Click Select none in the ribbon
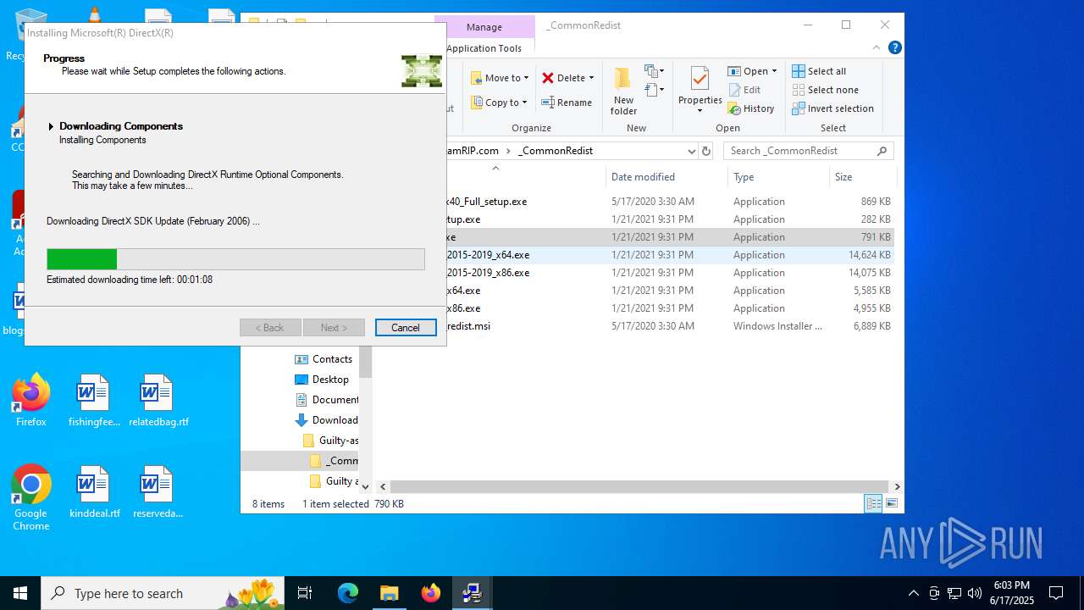1084x610 pixels. [825, 90]
